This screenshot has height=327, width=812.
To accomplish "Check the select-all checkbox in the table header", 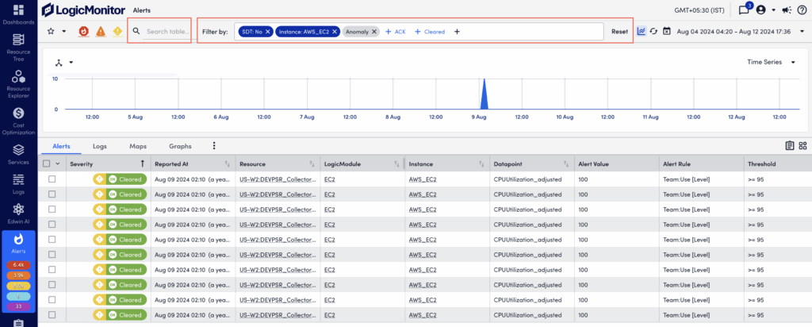I will coord(47,163).
